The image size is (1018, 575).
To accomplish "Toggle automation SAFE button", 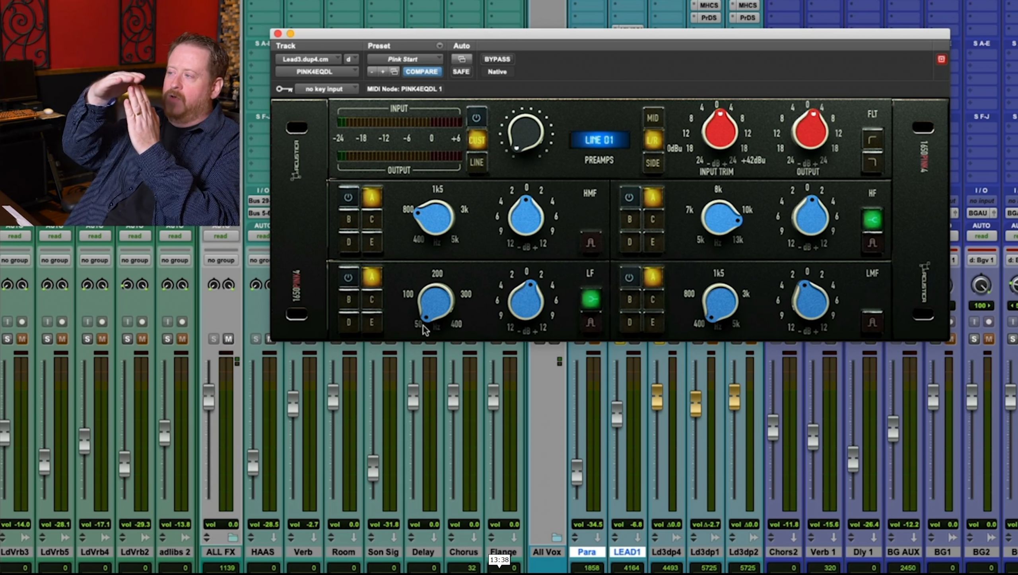I will (461, 72).
